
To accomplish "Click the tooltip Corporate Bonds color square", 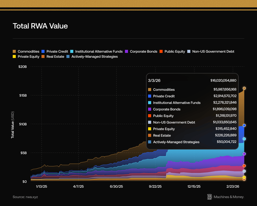I will [149, 109].
